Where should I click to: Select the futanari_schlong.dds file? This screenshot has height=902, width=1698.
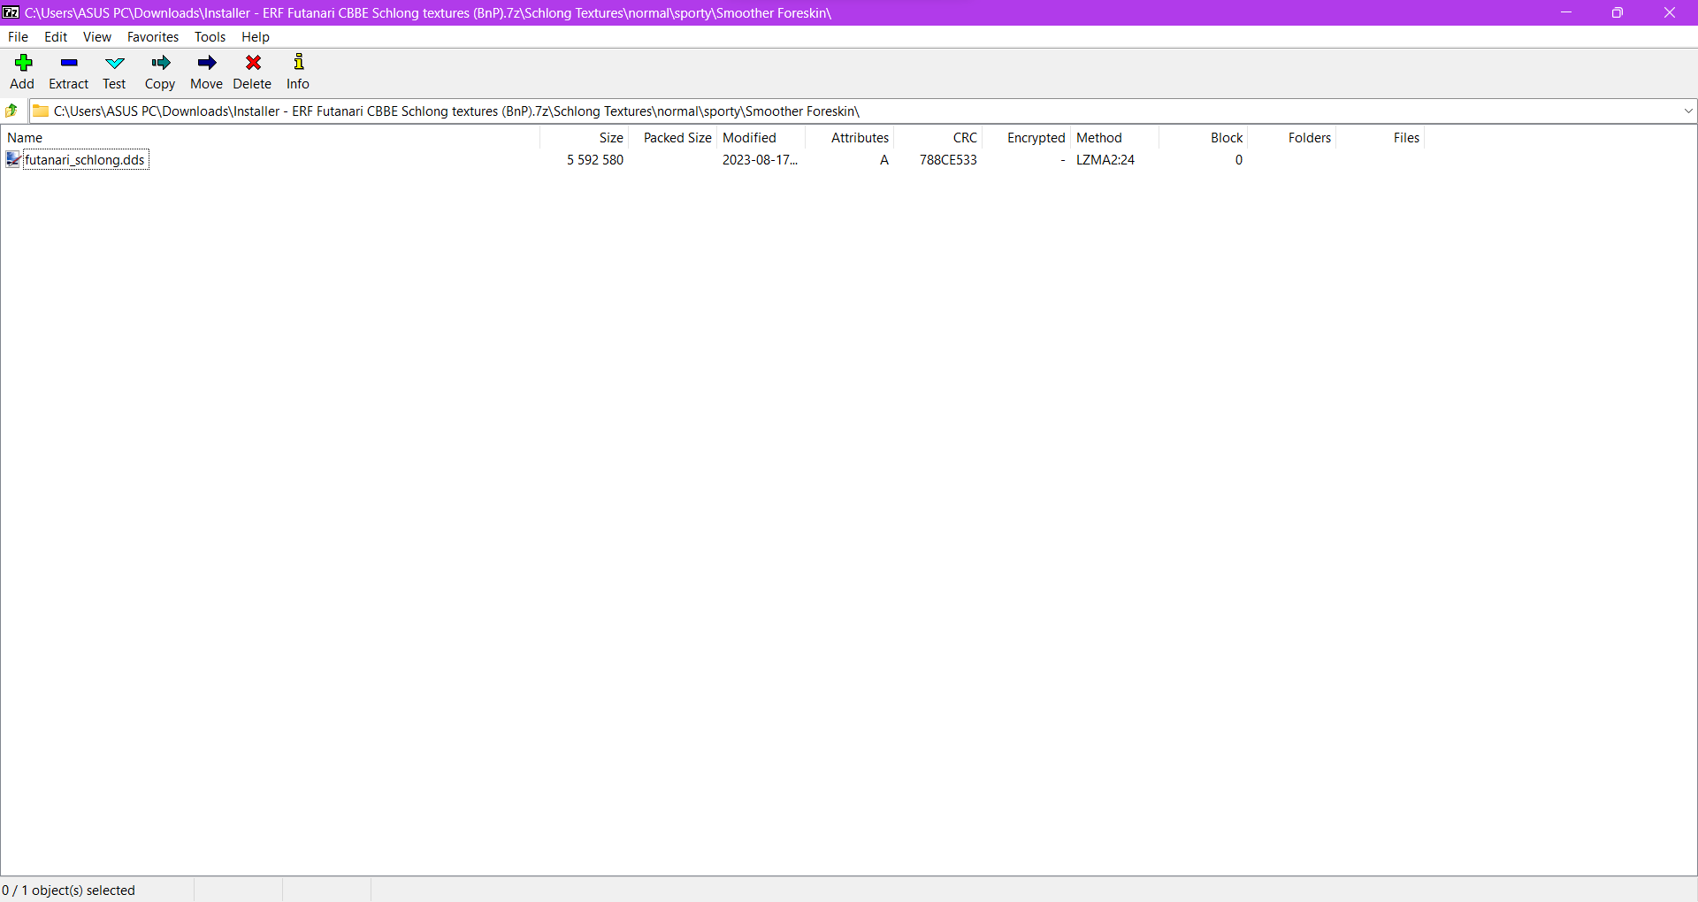[85, 160]
